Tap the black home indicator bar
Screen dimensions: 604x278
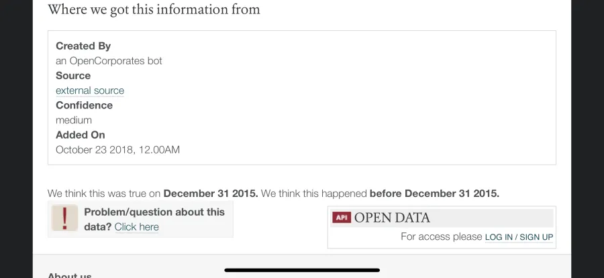tap(302, 270)
